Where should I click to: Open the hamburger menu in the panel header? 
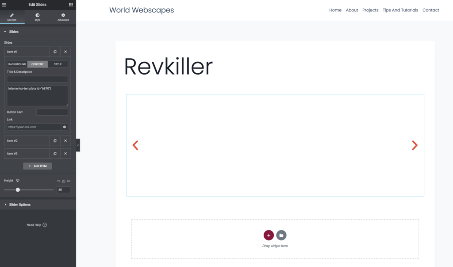(x=4, y=4)
